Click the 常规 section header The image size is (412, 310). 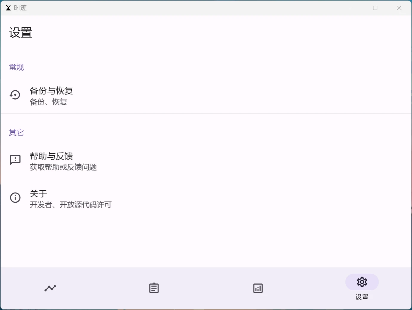pos(16,67)
